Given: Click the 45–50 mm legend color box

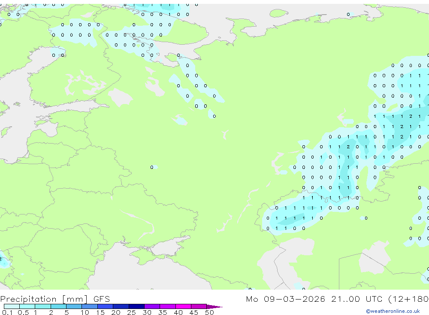Looking at the screenshot, I should tap(199, 306).
